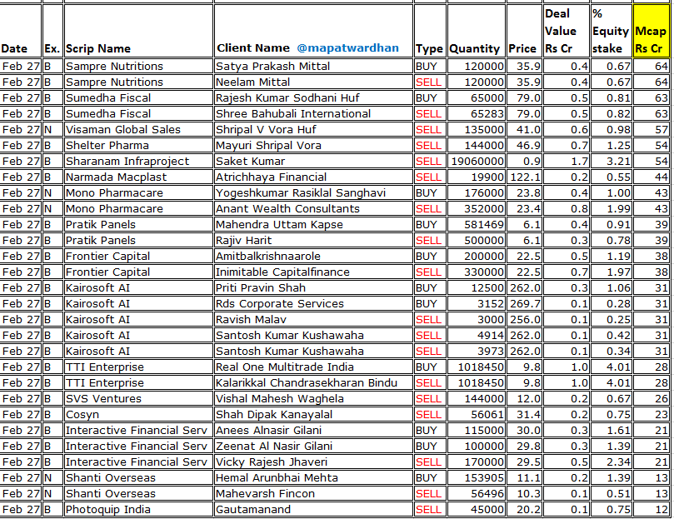Select quantity 19060000 cell
Image resolution: width=674 pixels, height=519 pixels.
tap(477, 162)
